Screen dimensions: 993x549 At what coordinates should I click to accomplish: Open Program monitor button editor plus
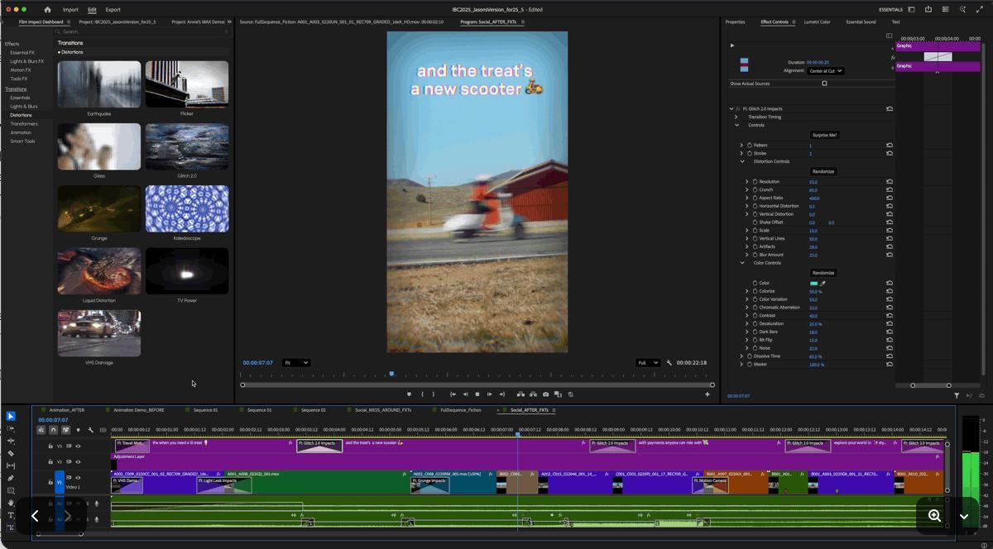click(x=708, y=394)
